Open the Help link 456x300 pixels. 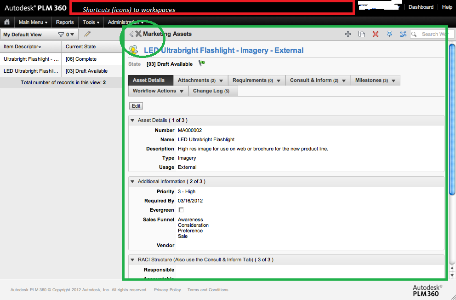447,7
